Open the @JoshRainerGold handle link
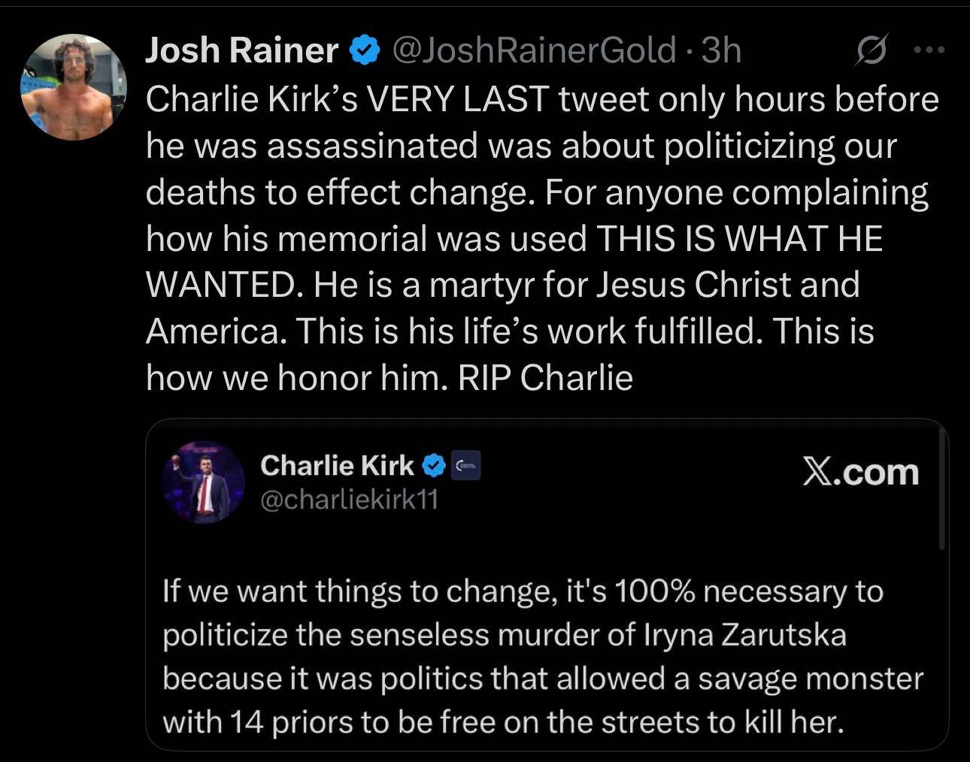This screenshot has height=762, width=970. (x=533, y=51)
